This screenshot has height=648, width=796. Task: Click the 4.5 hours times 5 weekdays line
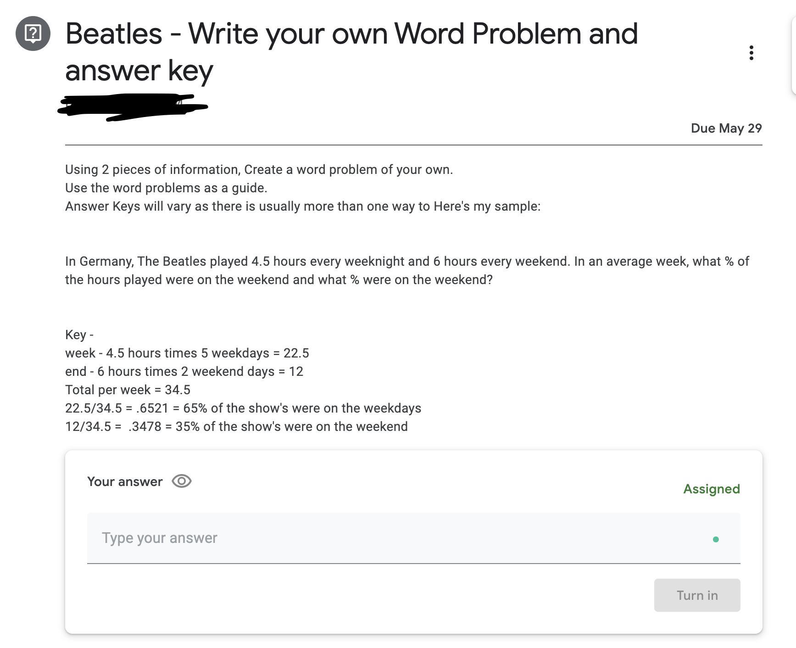pos(187,353)
